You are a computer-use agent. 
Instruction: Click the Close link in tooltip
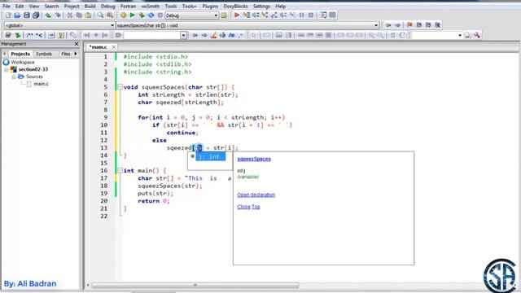point(243,207)
